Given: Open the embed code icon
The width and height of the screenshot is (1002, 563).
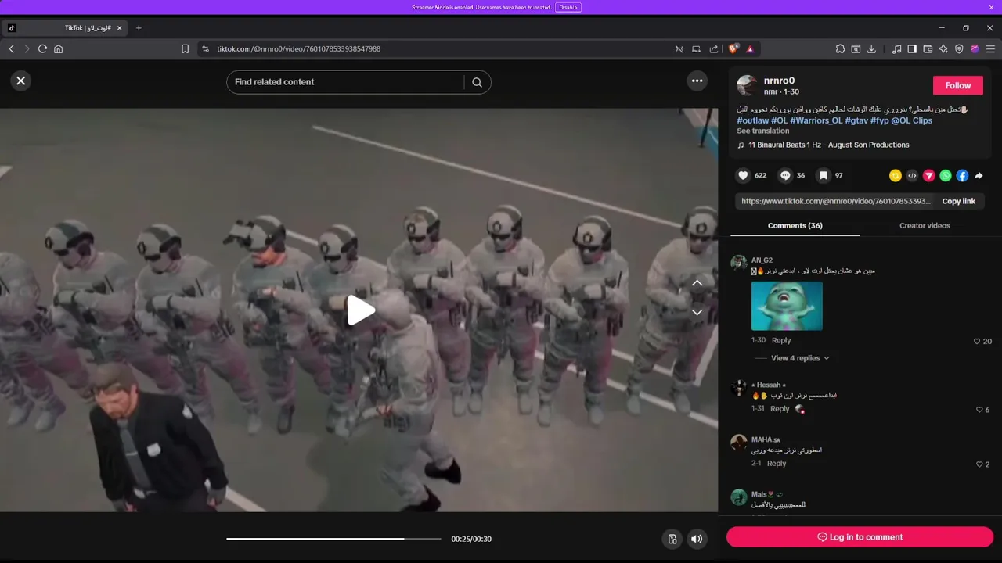Looking at the screenshot, I should pos(912,176).
